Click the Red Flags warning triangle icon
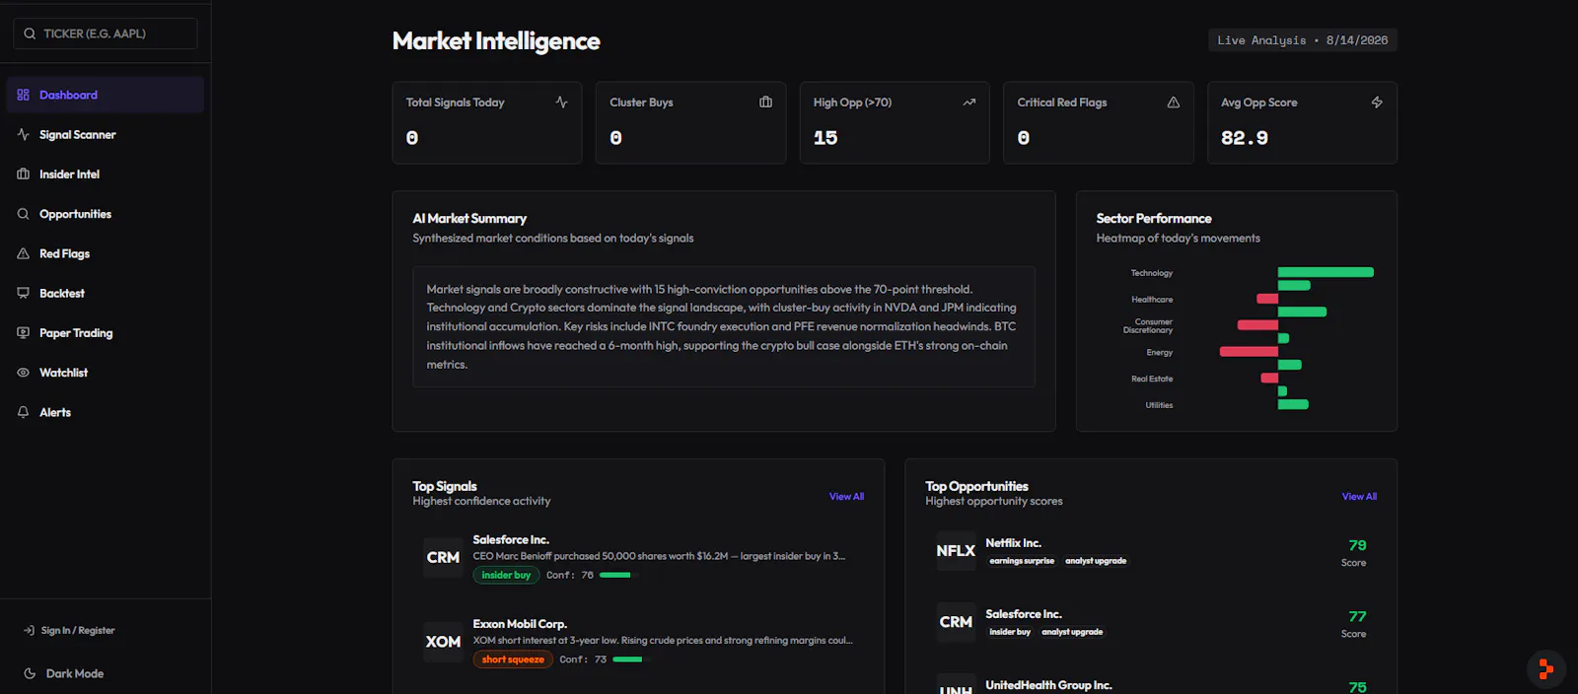 pos(23,253)
